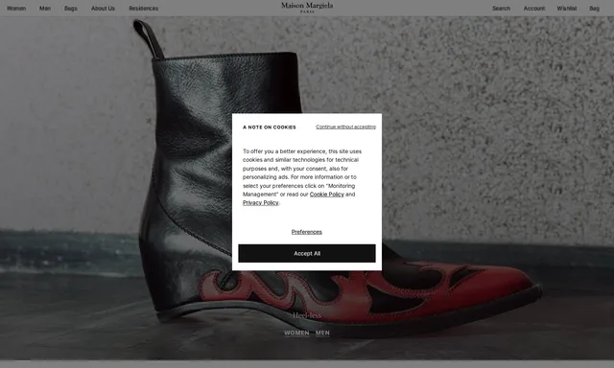Open Search in the top bar

tap(501, 9)
